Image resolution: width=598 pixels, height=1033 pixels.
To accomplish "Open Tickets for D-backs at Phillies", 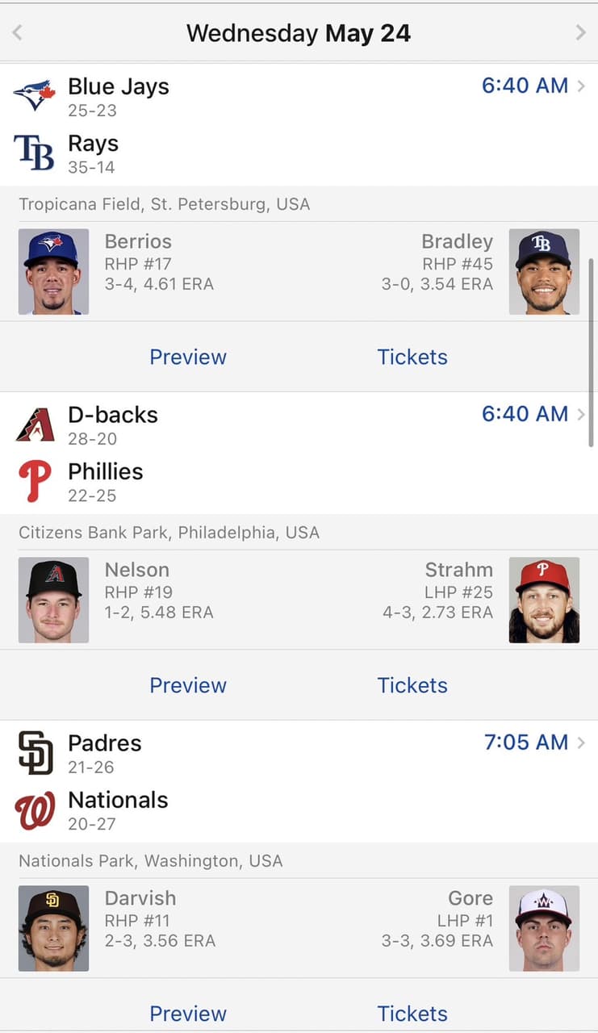I will [412, 685].
